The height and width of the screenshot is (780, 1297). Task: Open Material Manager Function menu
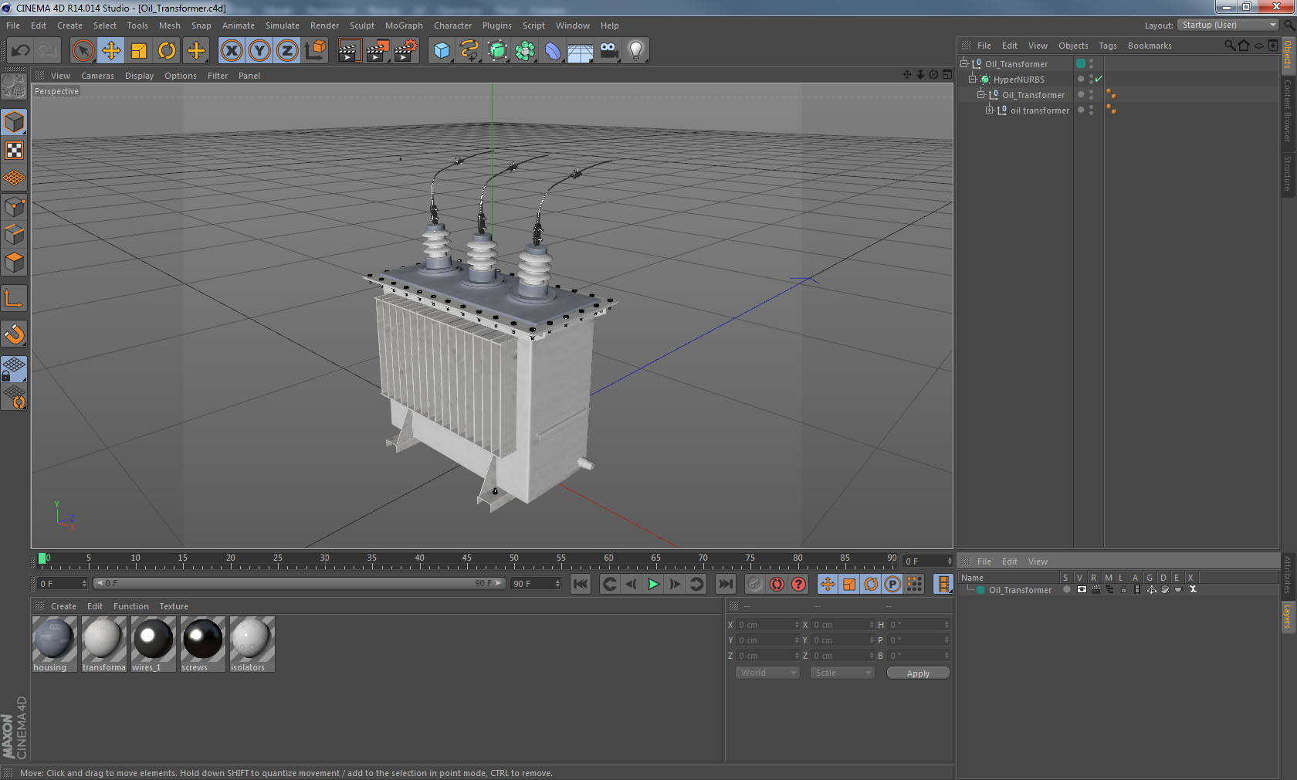pos(131,606)
